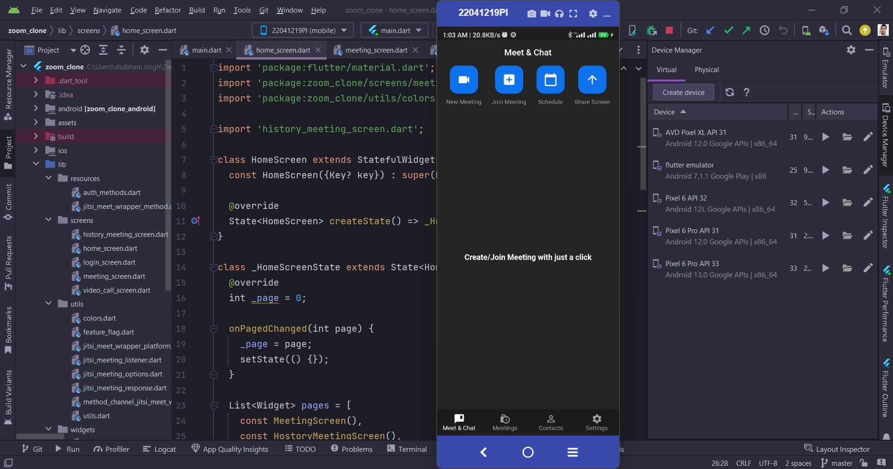This screenshot has width=893, height=469.
Task: Tap Android back button on device
Action: pos(484,452)
